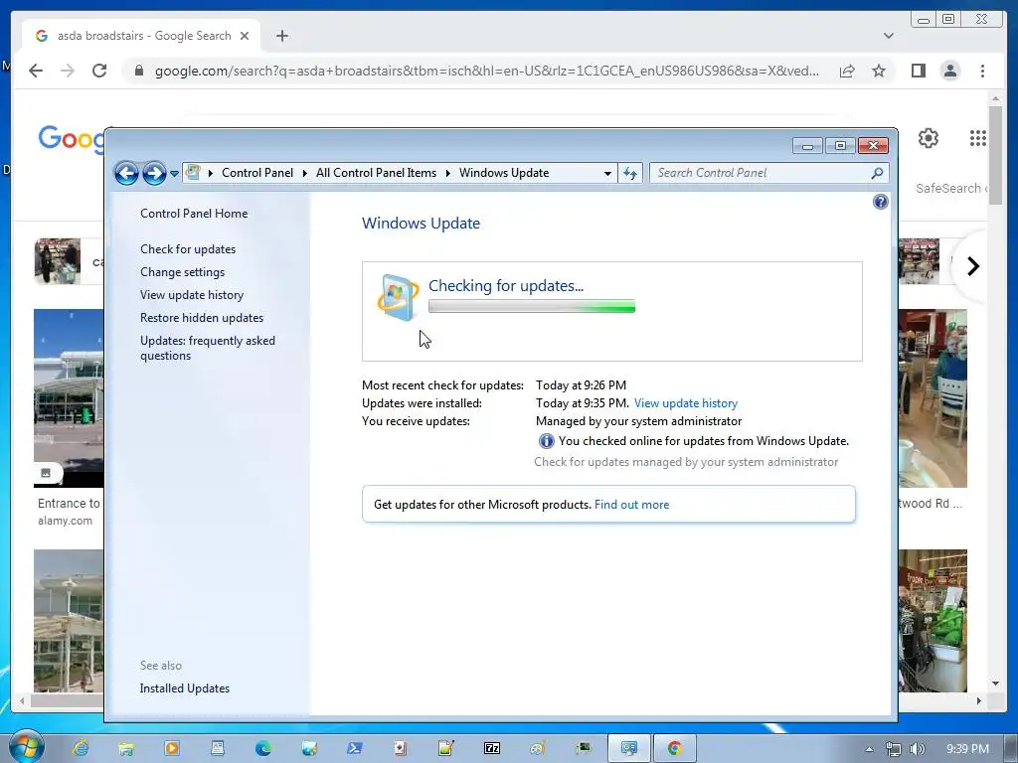
Task: Open Windows Media Player in taskbar
Action: pyautogui.click(x=172, y=748)
